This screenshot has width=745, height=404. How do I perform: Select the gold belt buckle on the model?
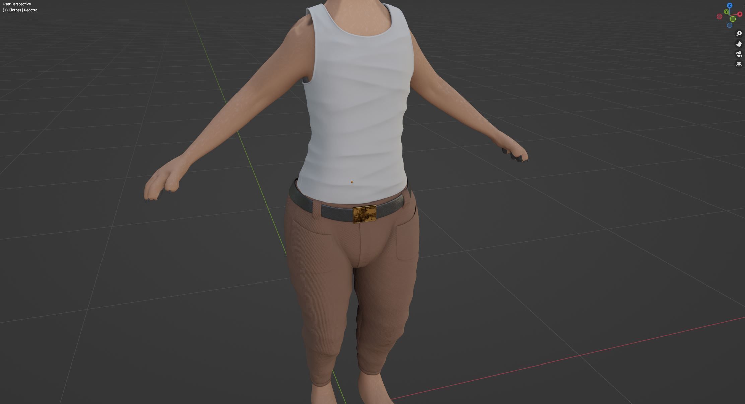[x=364, y=214]
